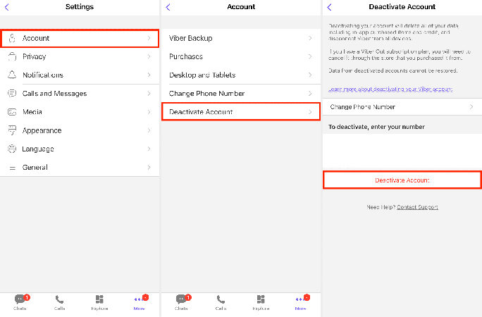The height and width of the screenshot is (317, 482).
Task: Open Change Phone Number on Deactivate screen
Action: tap(402, 107)
